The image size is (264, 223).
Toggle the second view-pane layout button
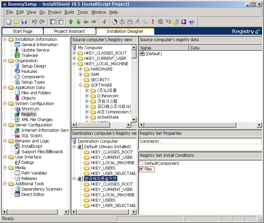[61, 22]
